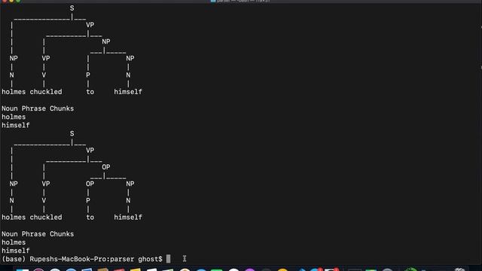Click 'himself' leaf in the parse tree containing OP nodes

tap(128, 218)
